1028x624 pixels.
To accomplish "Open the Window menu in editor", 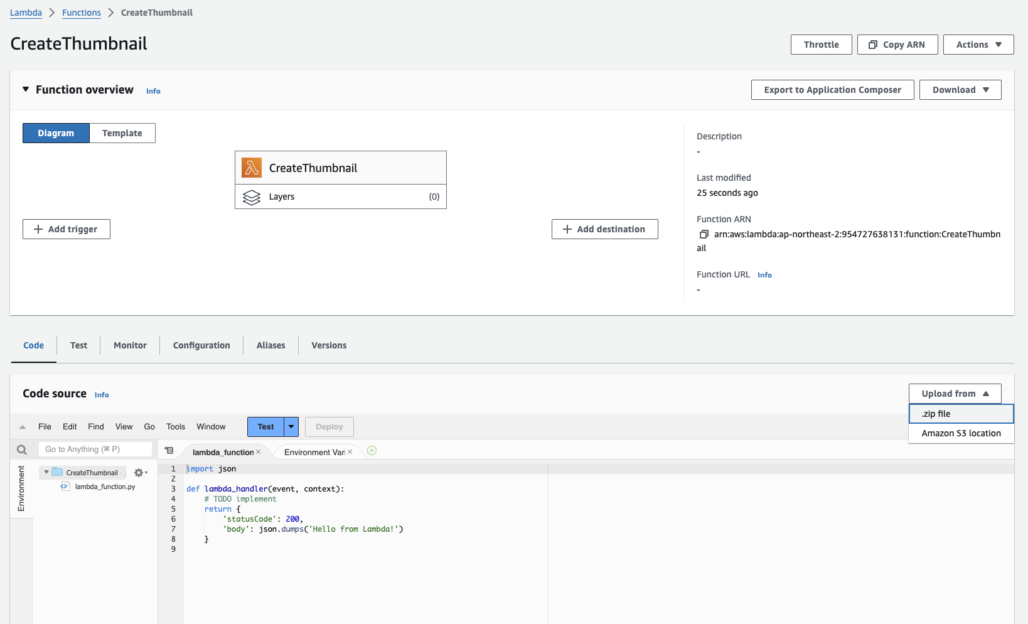I will pyautogui.click(x=211, y=427).
